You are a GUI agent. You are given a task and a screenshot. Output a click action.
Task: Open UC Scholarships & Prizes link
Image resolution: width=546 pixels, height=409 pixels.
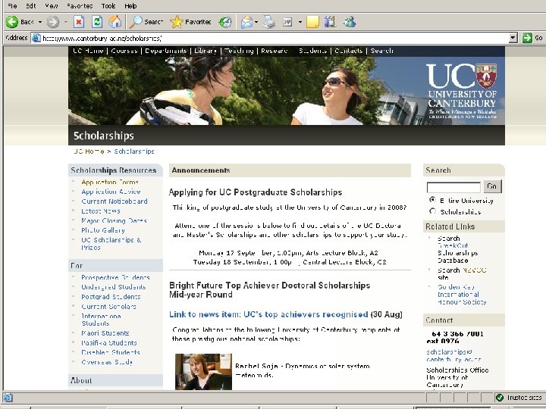[111, 244]
